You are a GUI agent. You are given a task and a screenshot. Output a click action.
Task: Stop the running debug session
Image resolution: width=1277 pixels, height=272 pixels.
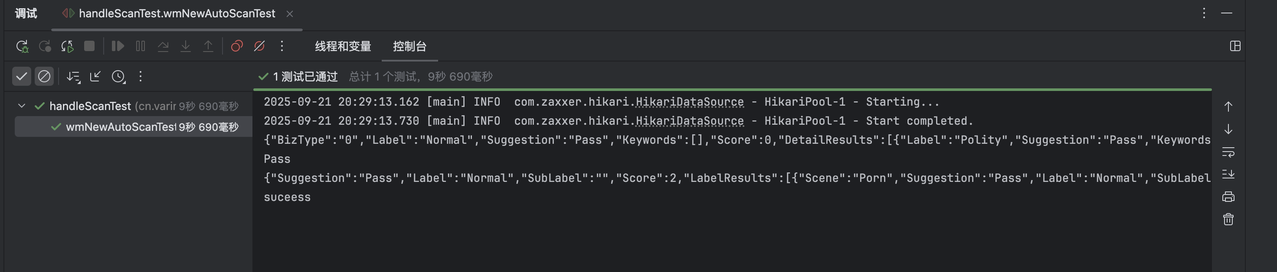tap(89, 46)
